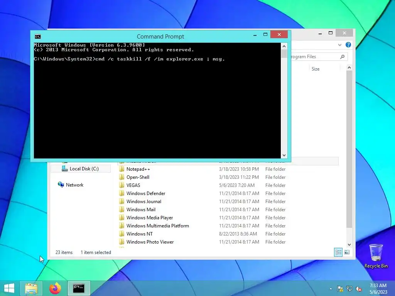Screen dimensions: 395x296
Task: Switch Explorer to details view
Action: click(338, 252)
